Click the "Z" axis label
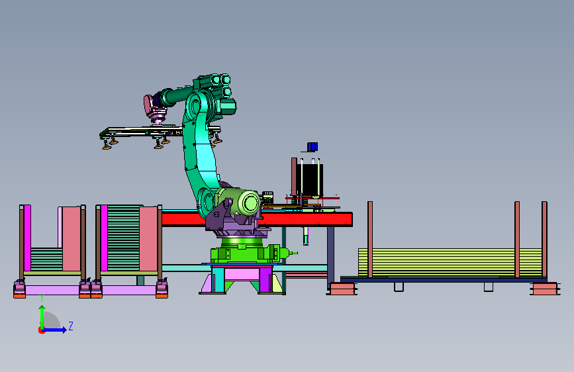The height and width of the screenshot is (372, 574). click(71, 326)
